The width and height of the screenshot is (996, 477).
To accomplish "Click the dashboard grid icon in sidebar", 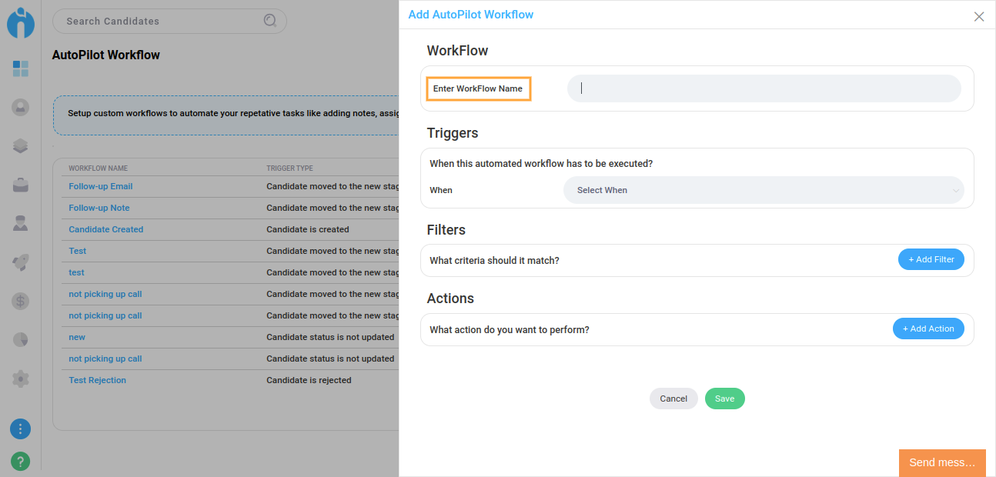I will pyautogui.click(x=21, y=68).
